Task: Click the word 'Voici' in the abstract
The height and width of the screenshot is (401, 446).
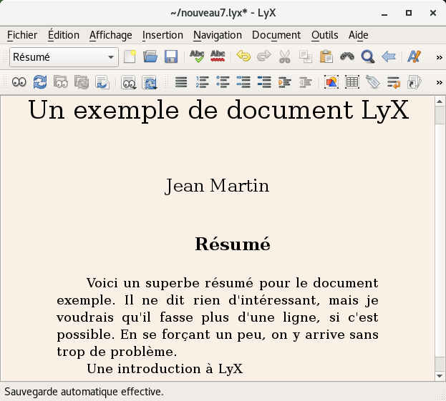Action: click(102, 283)
